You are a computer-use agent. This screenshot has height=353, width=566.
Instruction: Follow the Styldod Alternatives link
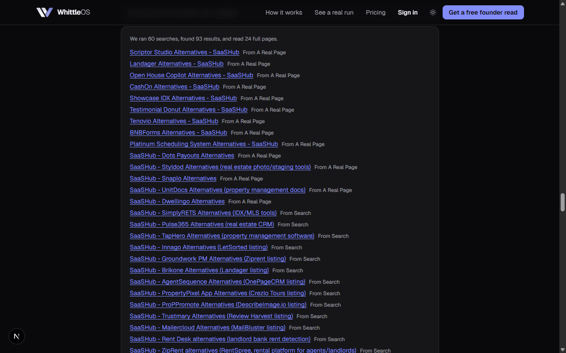220,167
